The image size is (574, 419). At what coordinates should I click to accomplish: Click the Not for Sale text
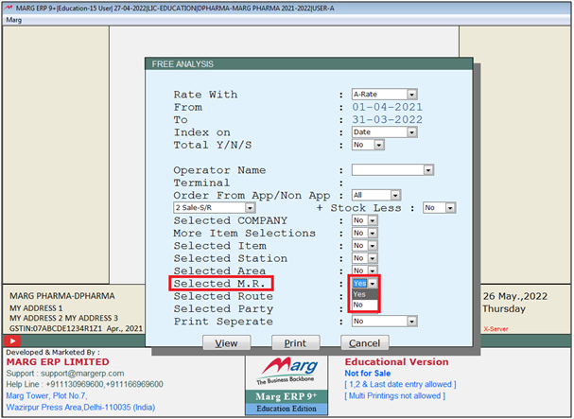pos(368,374)
